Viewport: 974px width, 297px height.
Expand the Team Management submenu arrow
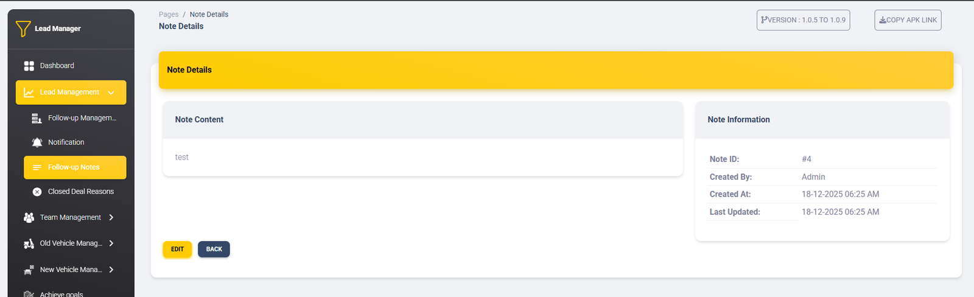point(111,217)
